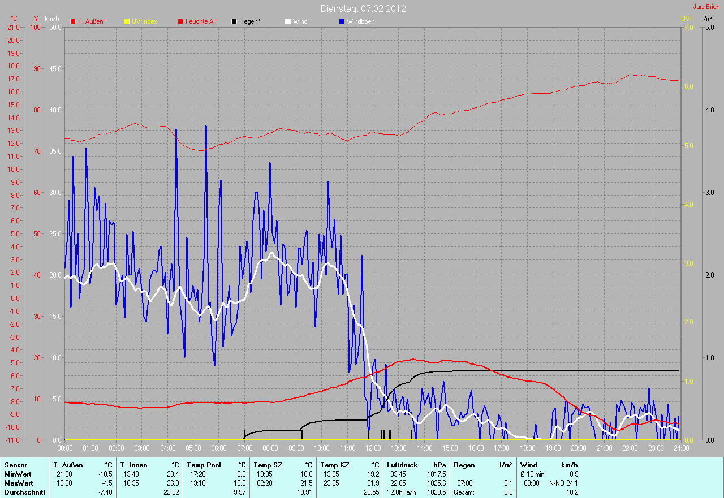Select the MinWert row label
The image size is (724, 498).
19,474
